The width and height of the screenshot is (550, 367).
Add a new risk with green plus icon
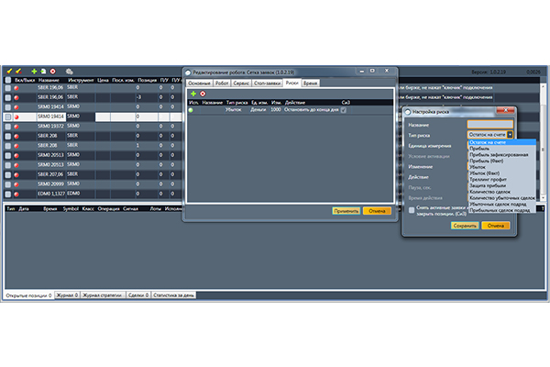(192, 94)
